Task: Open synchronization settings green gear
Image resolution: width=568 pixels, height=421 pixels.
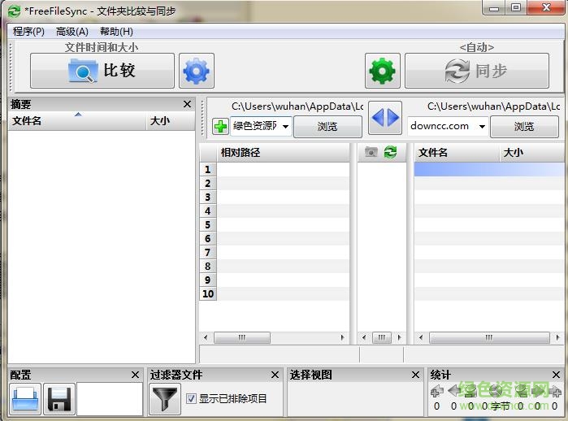Action: click(383, 71)
